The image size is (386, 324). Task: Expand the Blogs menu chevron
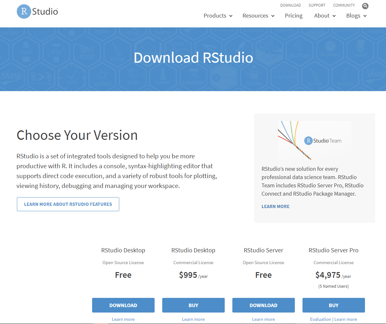[365, 16]
